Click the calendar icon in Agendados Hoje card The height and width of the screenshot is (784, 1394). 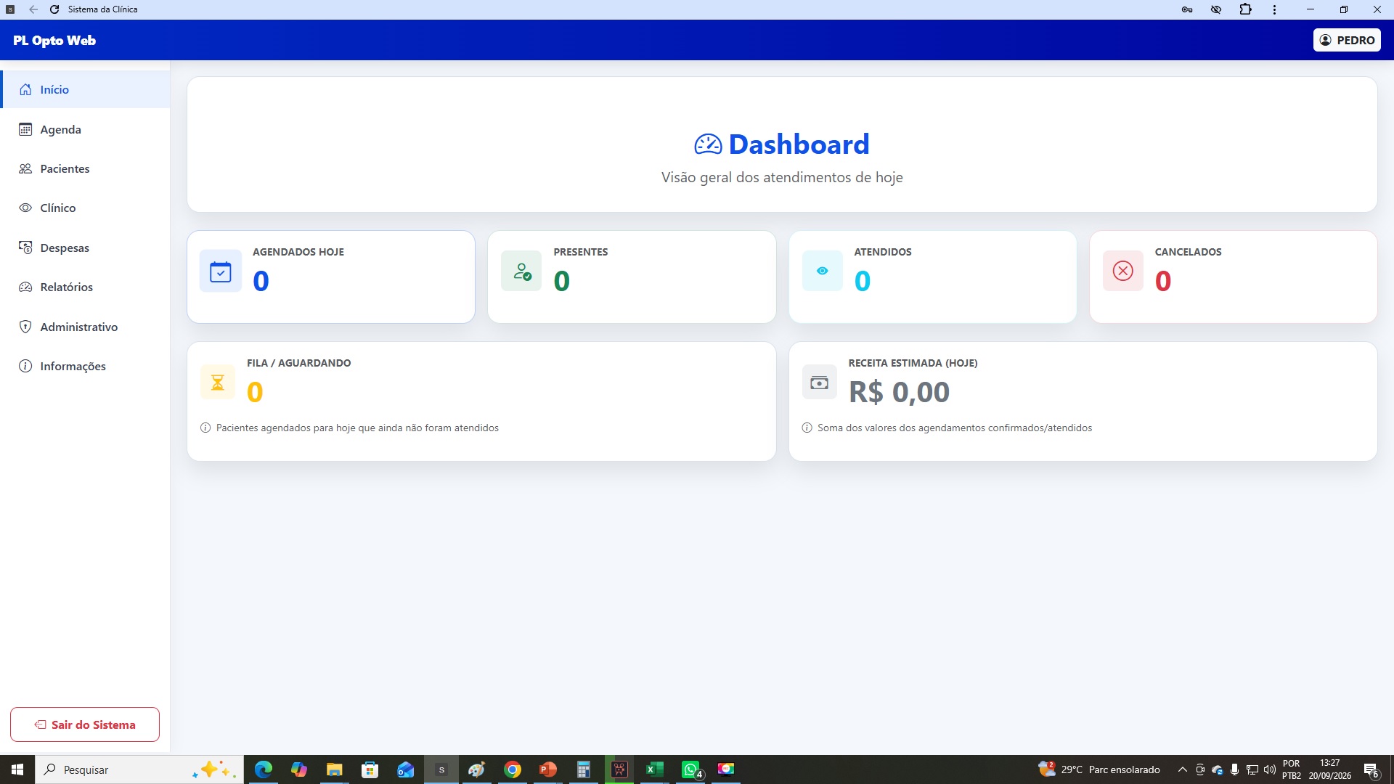[221, 271]
